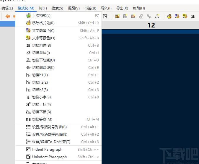The image size is (199, 164).
Task: Select 文字背景色(O) menu entry
Action: pyautogui.click(x=58, y=38)
